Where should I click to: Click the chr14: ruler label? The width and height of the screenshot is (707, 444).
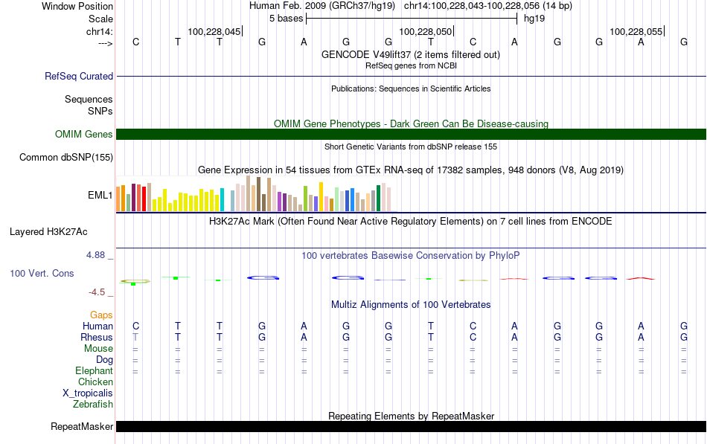pos(99,31)
